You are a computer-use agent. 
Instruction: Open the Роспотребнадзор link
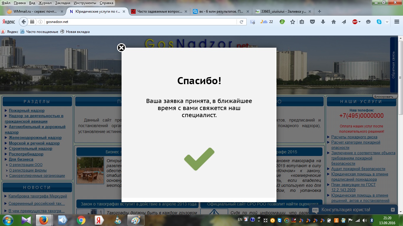(26, 154)
